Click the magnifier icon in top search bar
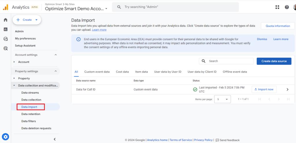The height and width of the screenshot is (143, 296). (119, 7)
